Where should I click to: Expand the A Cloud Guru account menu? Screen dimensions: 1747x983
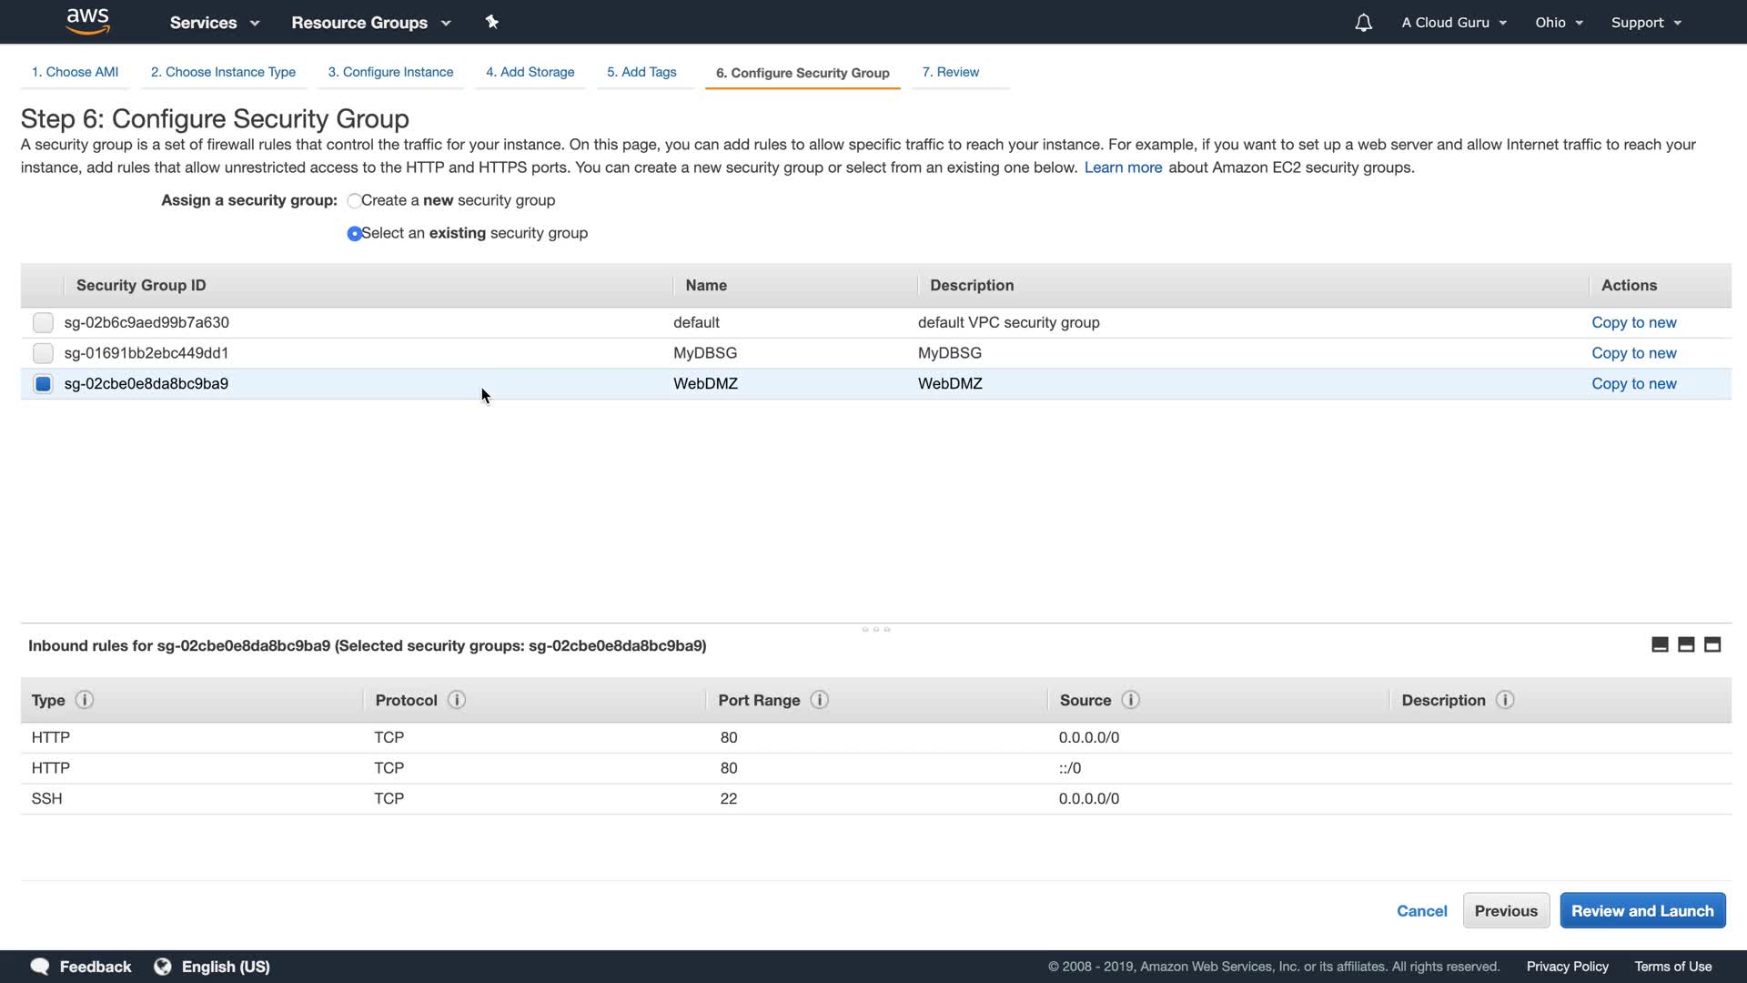click(x=1453, y=23)
